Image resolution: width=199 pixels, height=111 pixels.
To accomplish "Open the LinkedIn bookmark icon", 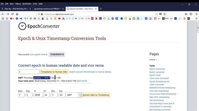I will (138, 18).
